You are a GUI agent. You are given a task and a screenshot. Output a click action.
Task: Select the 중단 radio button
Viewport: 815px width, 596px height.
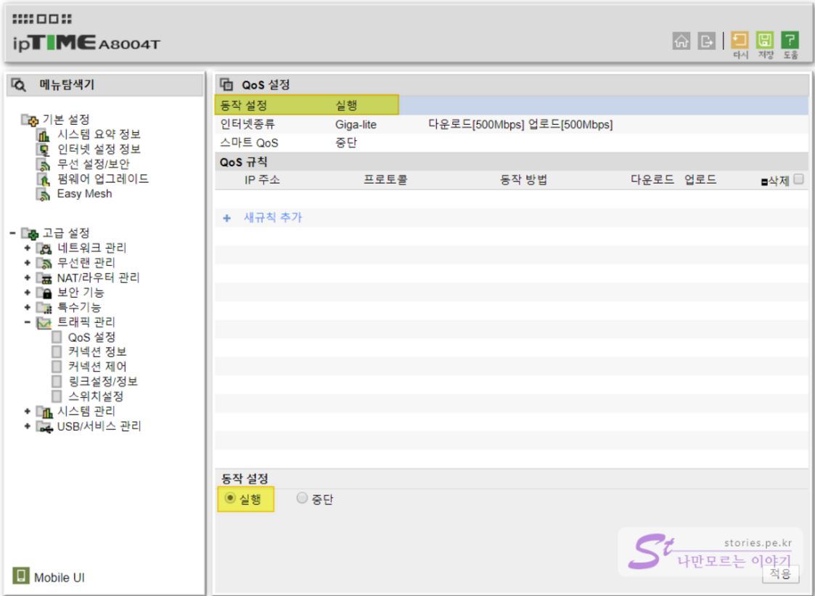(302, 499)
